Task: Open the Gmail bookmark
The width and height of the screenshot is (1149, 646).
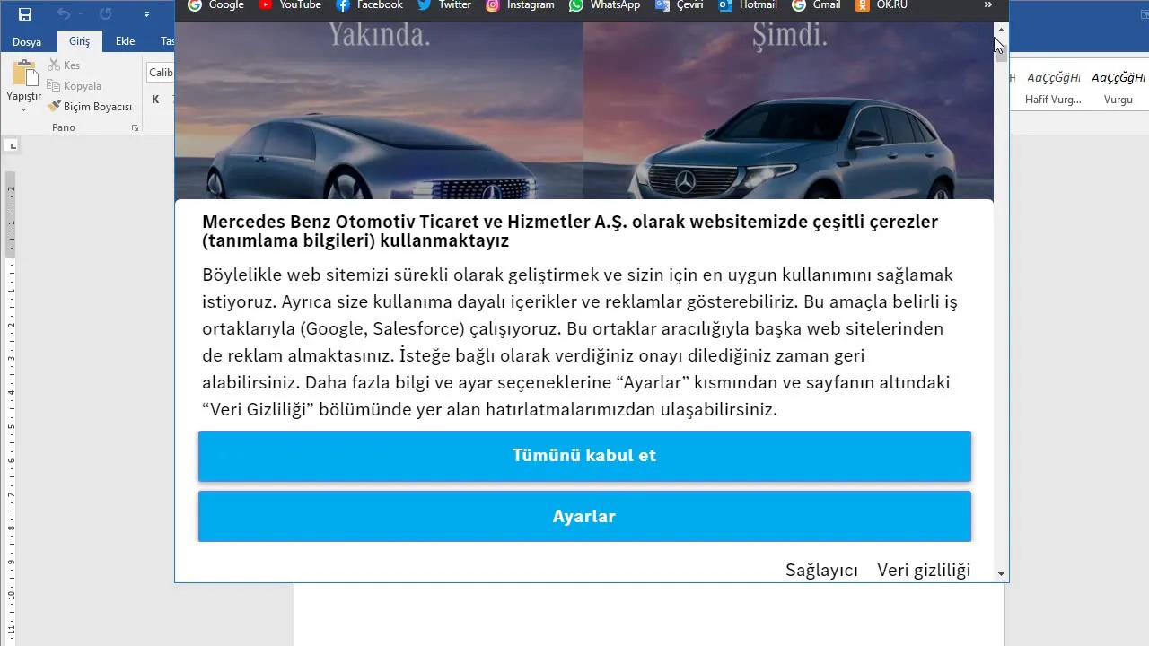Action: click(816, 4)
